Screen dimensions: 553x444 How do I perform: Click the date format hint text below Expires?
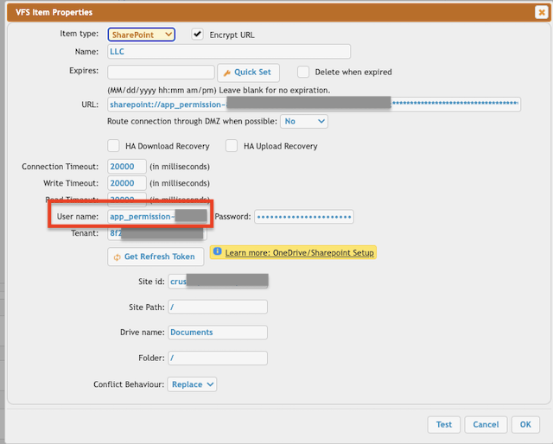pyautogui.click(x=219, y=91)
